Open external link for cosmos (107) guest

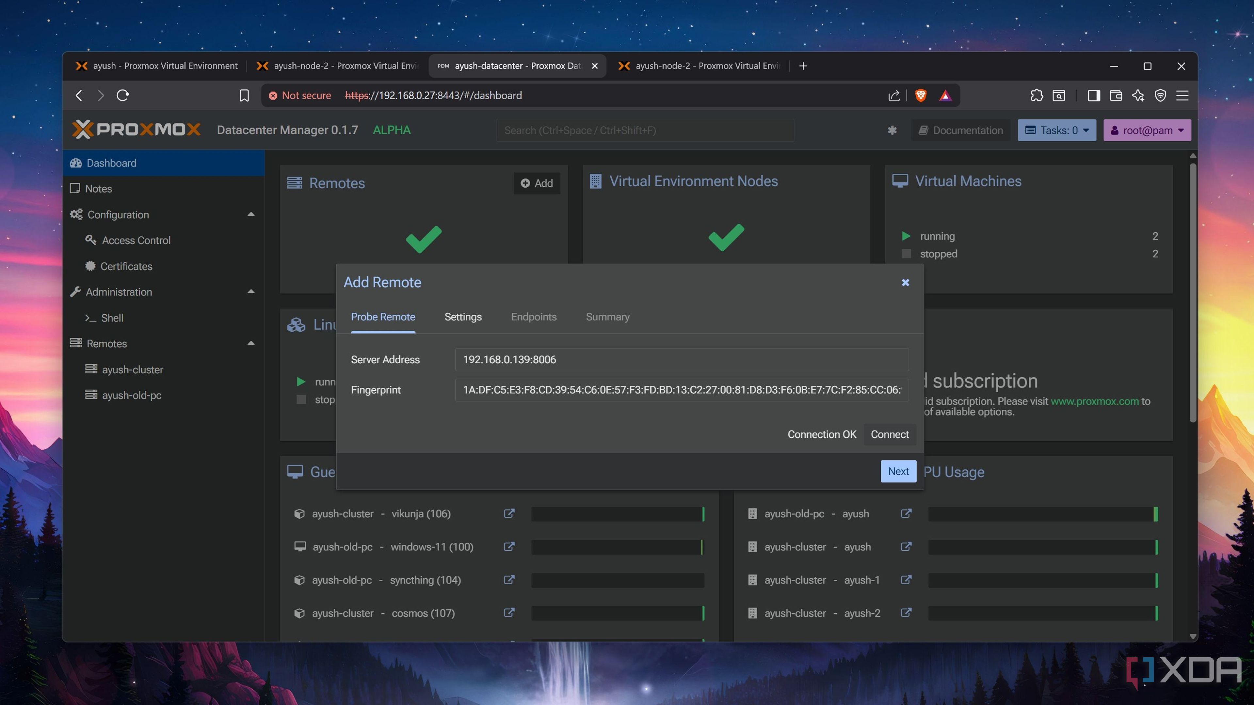pyautogui.click(x=509, y=613)
